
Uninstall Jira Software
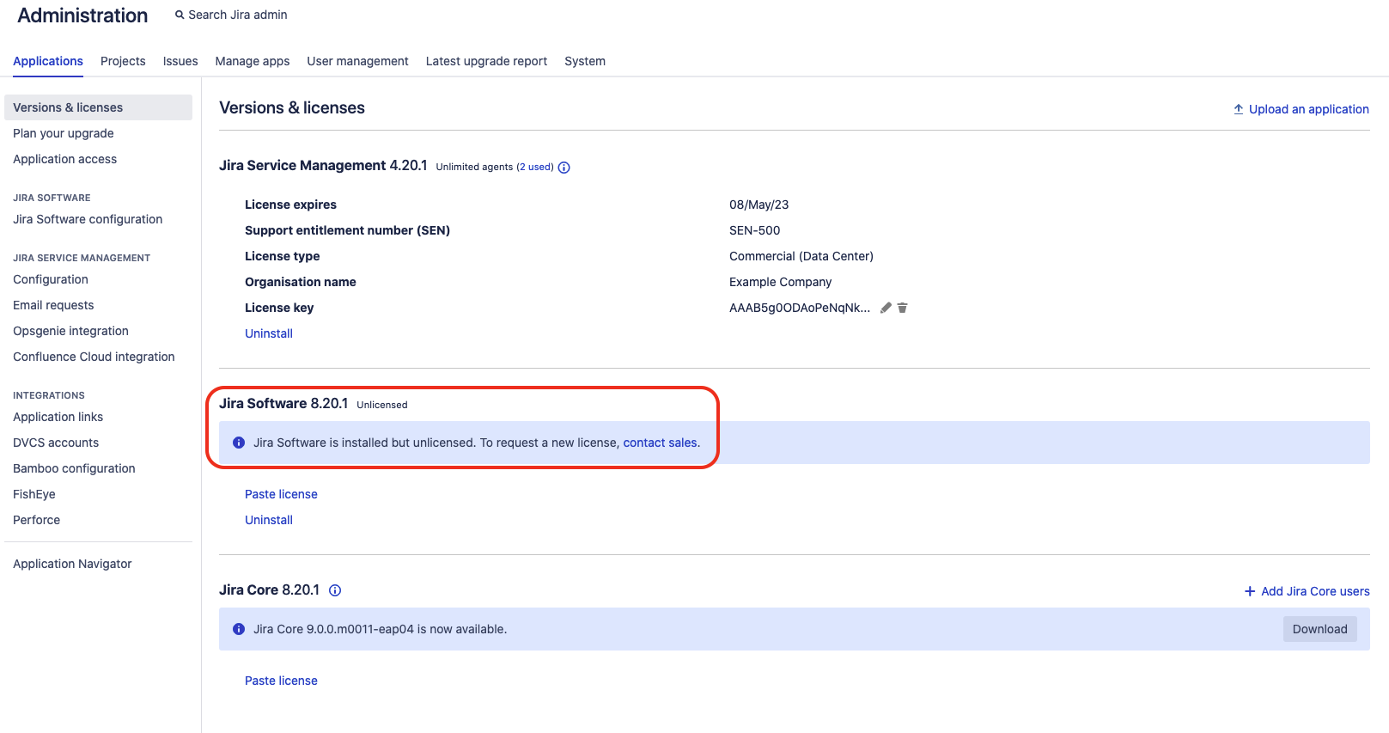(269, 520)
